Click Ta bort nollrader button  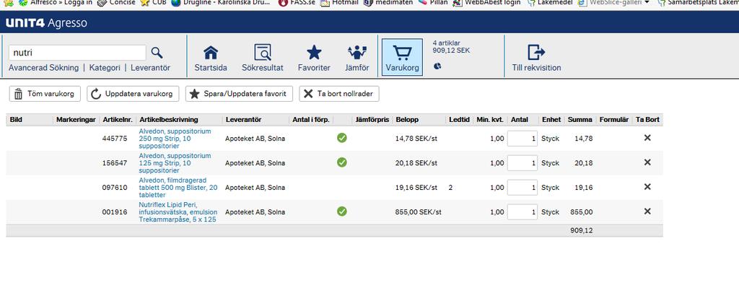click(339, 94)
